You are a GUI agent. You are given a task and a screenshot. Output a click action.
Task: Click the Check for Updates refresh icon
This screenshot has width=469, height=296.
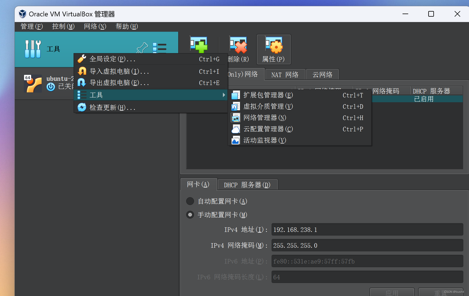pyautogui.click(x=82, y=107)
